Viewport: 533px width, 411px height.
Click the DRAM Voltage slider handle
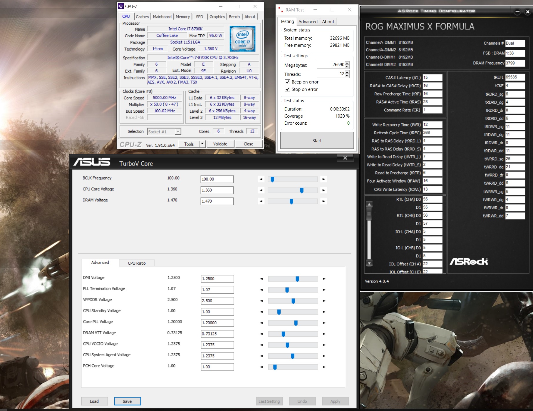point(291,201)
